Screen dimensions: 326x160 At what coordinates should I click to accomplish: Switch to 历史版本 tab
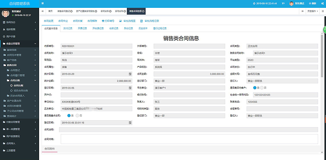143,28
